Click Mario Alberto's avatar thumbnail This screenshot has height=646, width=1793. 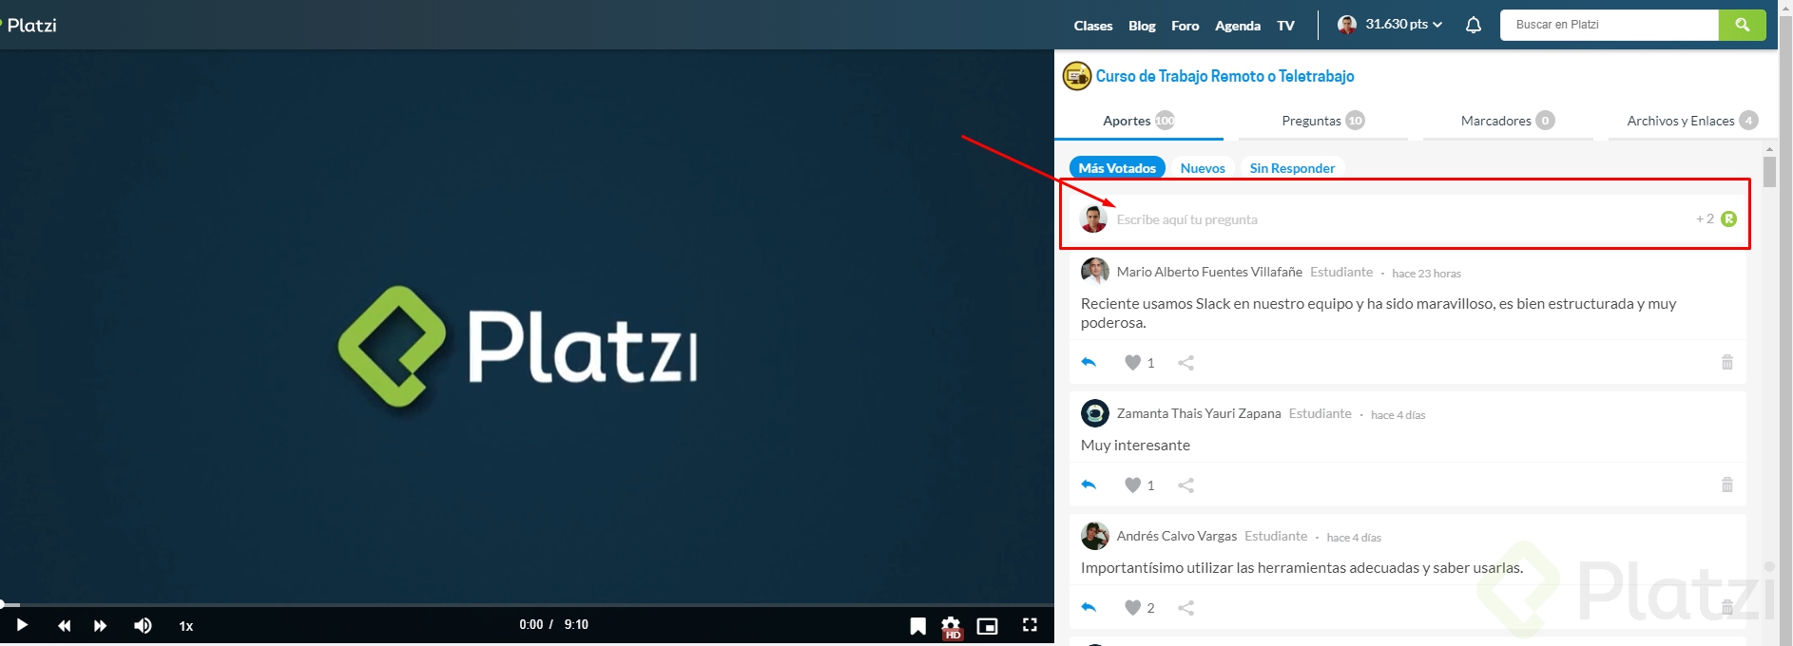point(1095,272)
